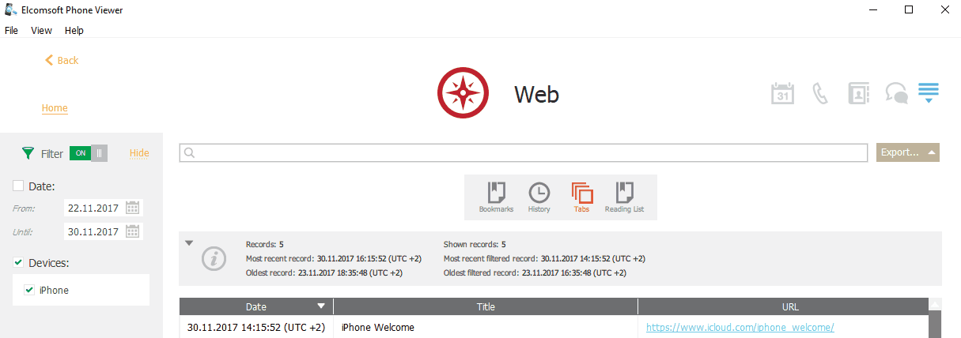Open the more categories menu dropdown
961x338 pixels.
click(x=929, y=92)
